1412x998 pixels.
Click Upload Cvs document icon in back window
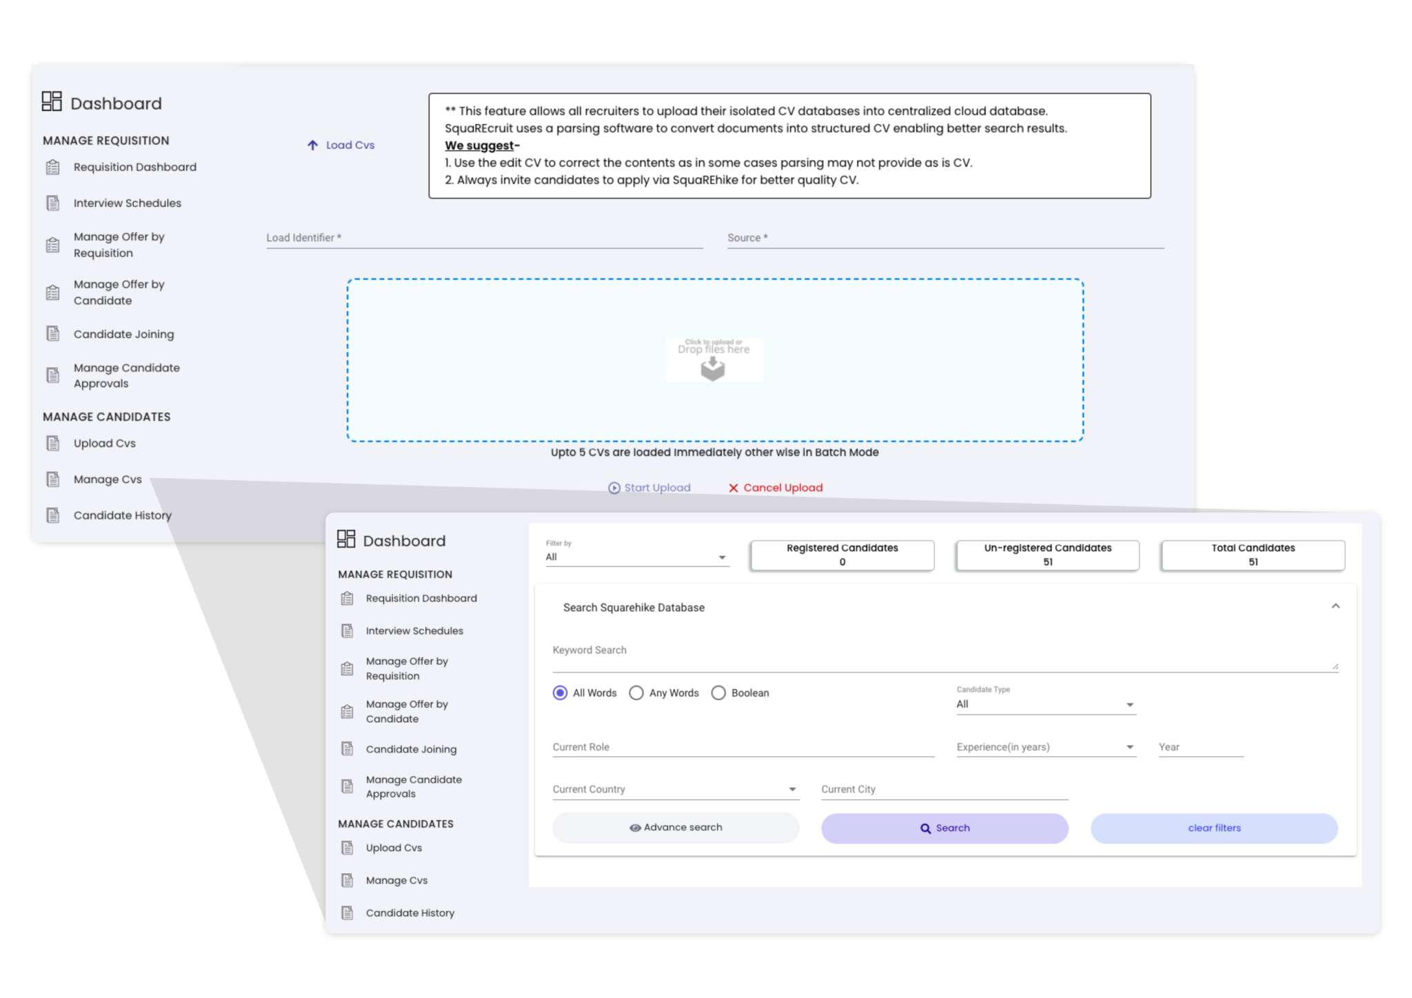point(53,443)
